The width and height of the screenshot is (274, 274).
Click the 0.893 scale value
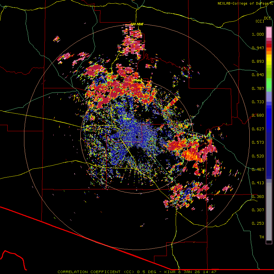(x=258, y=61)
